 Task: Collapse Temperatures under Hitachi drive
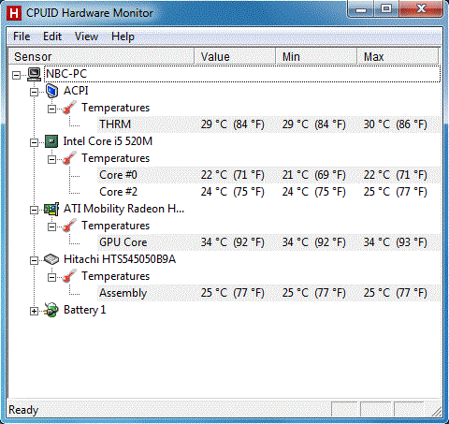click(51, 277)
